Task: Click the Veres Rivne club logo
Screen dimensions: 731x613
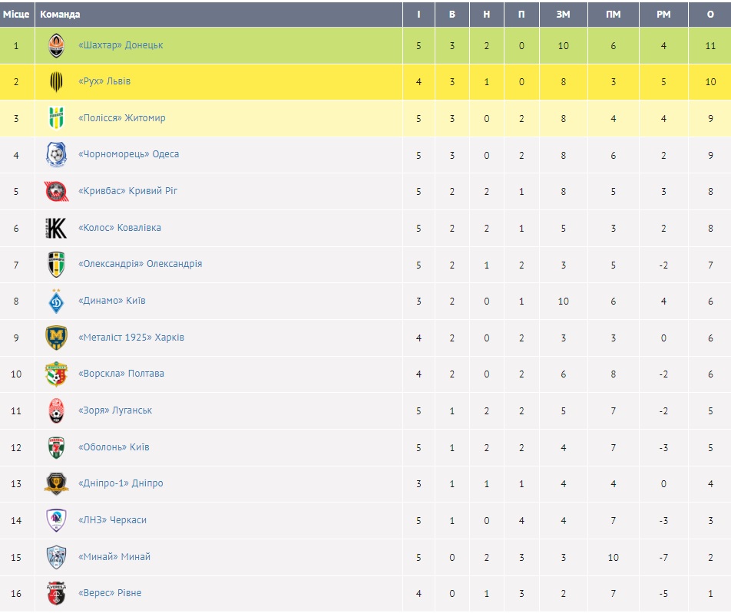Action: [56, 593]
